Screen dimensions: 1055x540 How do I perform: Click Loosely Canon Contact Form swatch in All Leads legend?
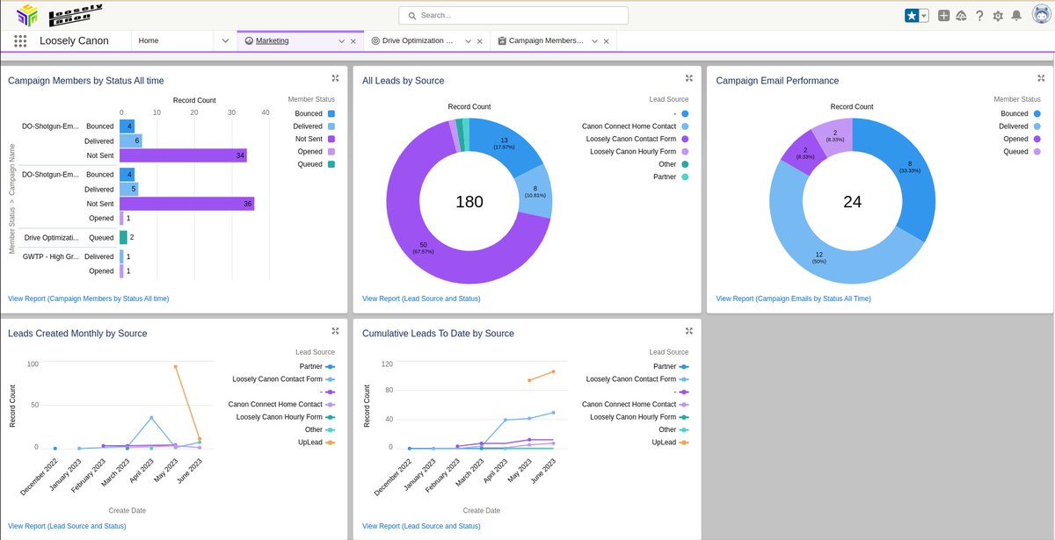[685, 139]
